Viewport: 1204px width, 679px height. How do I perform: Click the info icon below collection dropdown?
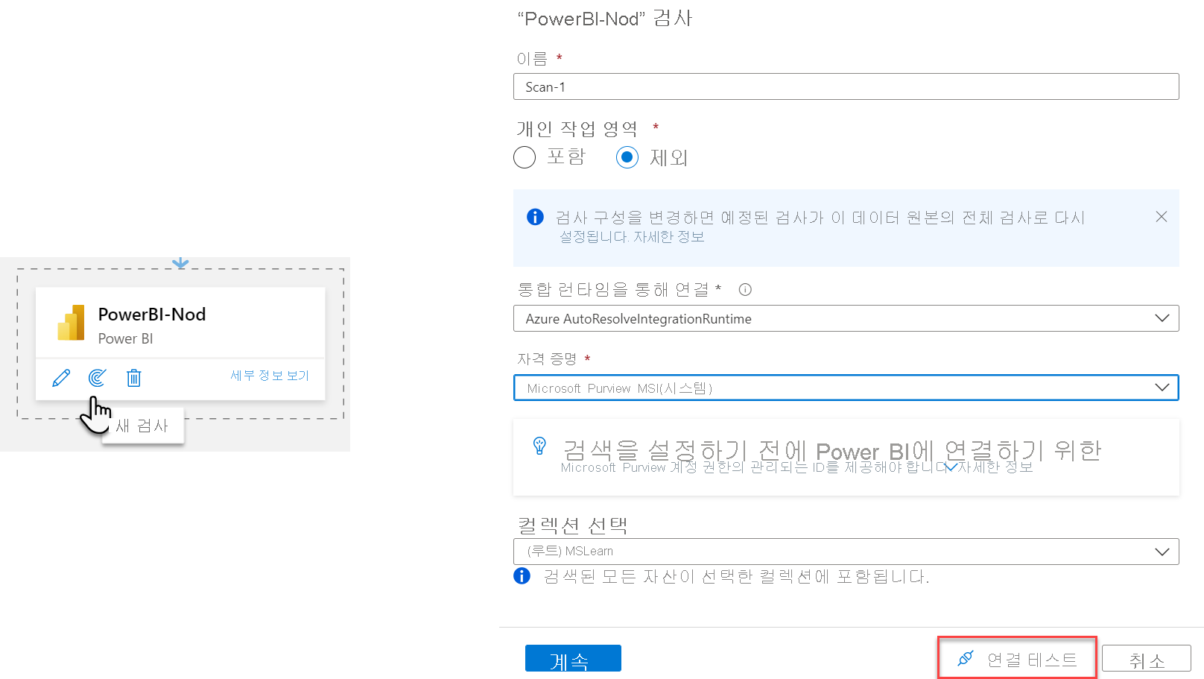point(522,576)
